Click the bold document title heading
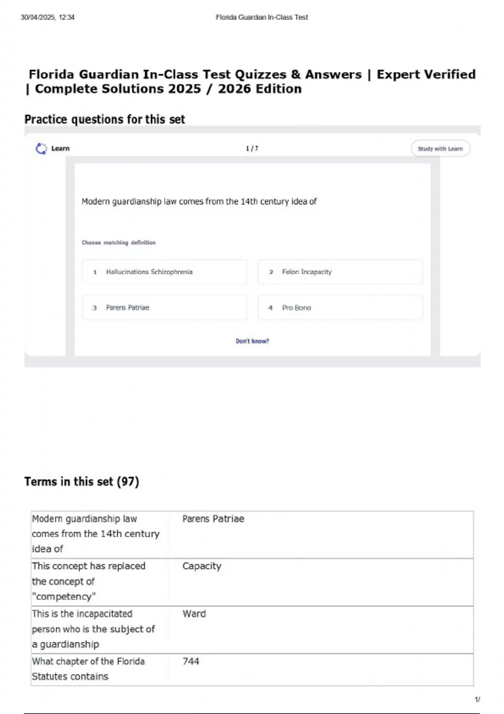Viewport: 504px width, 714px height. pyautogui.click(x=251, y=81)
